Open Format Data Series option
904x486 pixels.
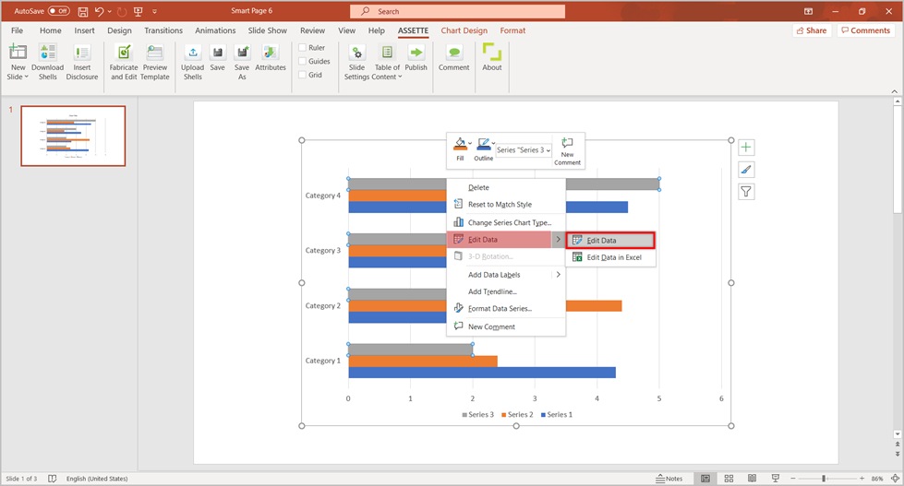506,309
